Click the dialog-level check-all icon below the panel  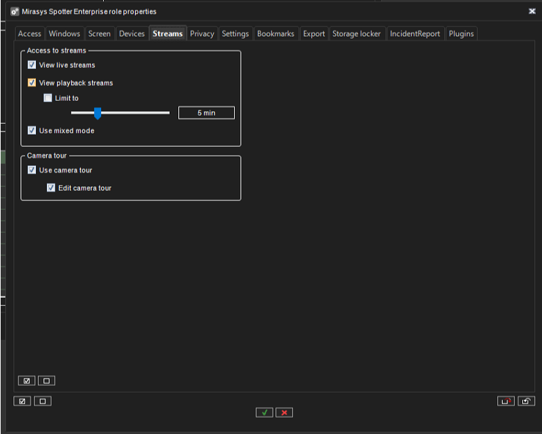click(22, 401)
